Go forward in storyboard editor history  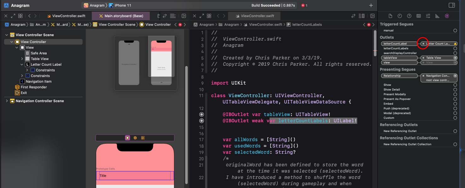click(x=36, y=16)
